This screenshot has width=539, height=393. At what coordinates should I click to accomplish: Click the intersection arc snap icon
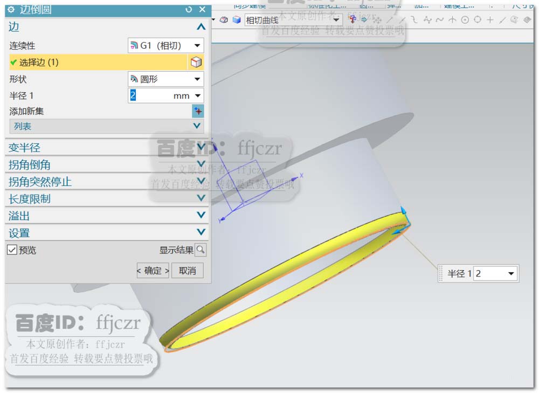pyautogui.click(x=452, y=20)
